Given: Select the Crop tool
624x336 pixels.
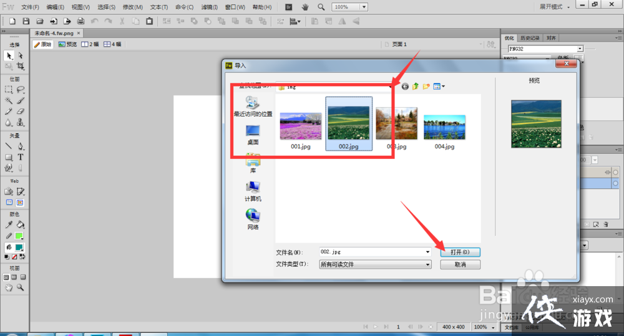Looking at the screenshot, I should [21, 66].
